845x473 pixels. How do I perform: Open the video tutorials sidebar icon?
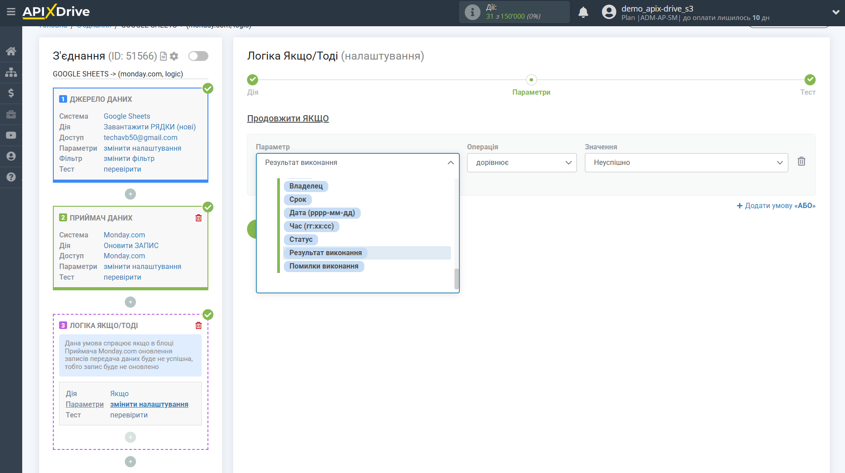(x=11, y=135)
